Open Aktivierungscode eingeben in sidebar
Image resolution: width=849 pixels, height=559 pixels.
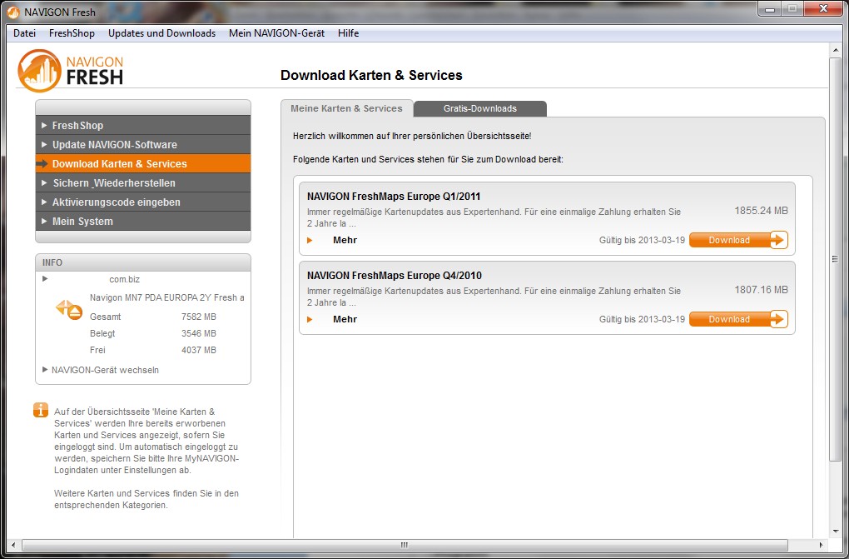tap(143, 202)
